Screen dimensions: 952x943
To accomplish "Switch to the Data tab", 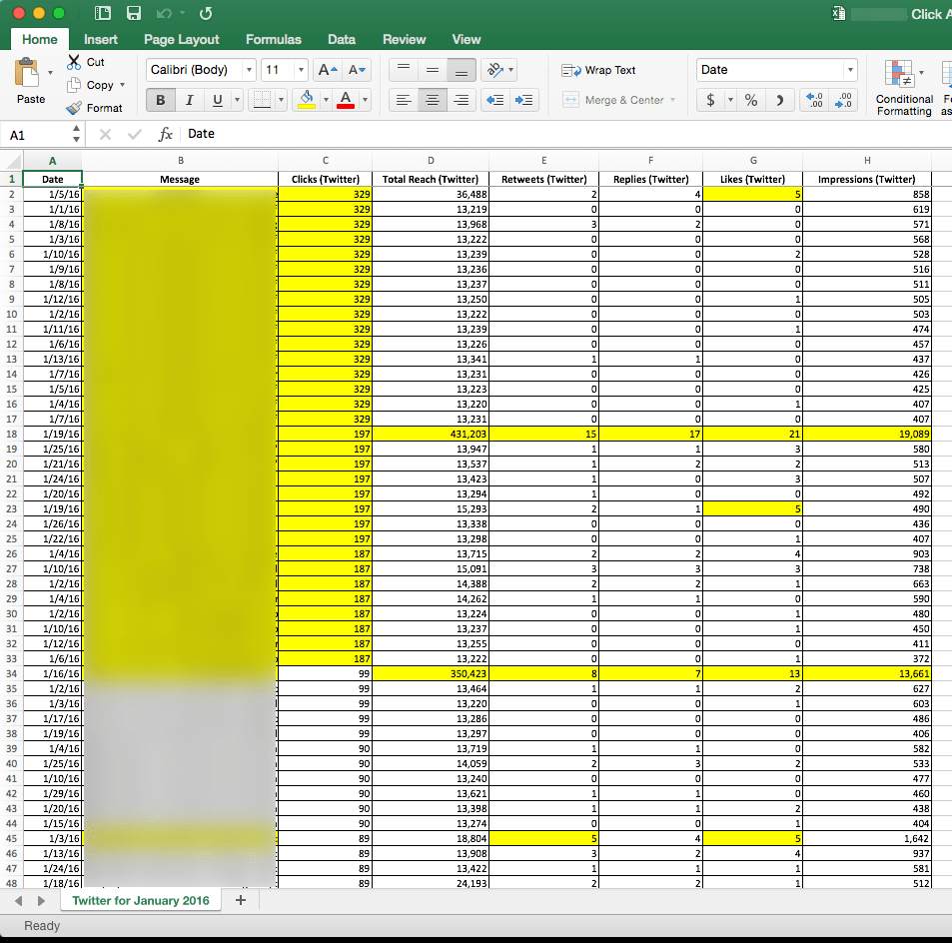I will click(342, 40).
